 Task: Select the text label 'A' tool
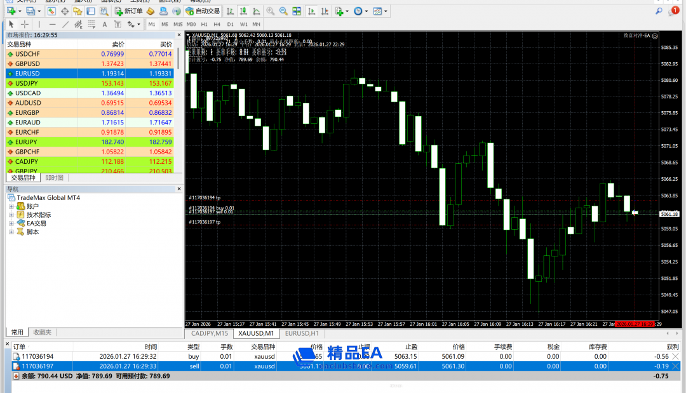coord(105,24)
